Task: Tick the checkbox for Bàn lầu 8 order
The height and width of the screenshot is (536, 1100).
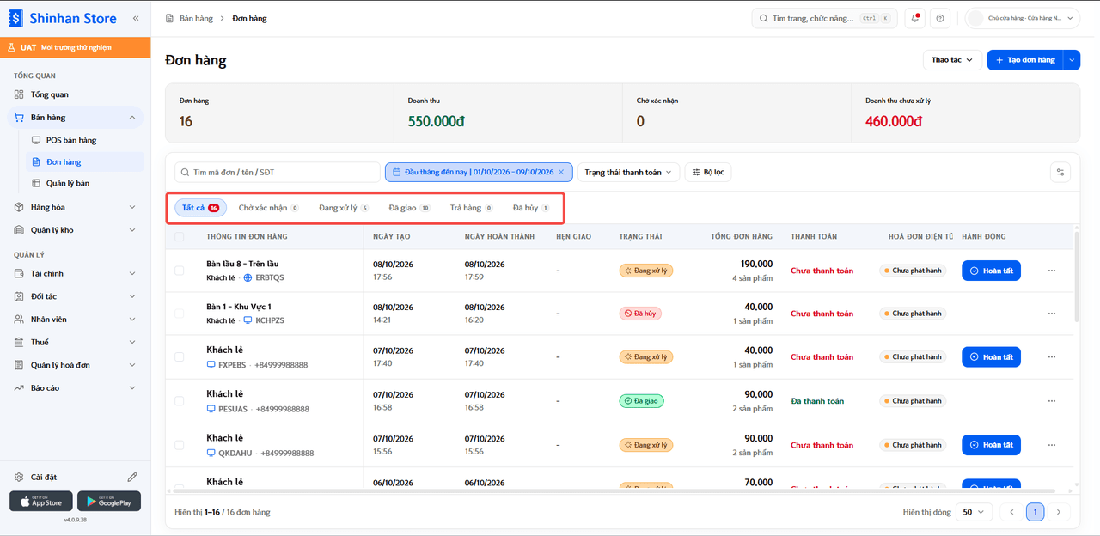Action: point(180,271)
